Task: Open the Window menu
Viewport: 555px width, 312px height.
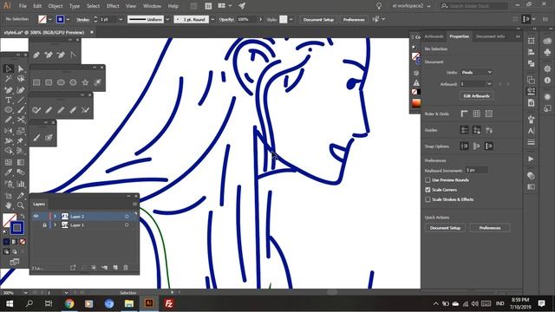Action: pyautogui.click(x=153, y=6)
